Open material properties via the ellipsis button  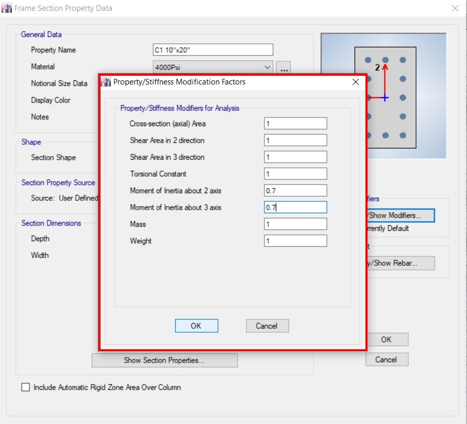(283, 67)
